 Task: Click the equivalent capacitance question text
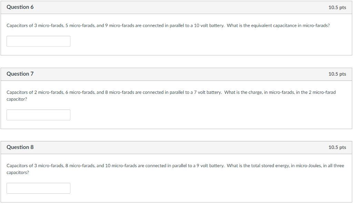pos(168,25)
